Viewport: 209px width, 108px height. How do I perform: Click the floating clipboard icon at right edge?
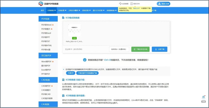[203, 97]
